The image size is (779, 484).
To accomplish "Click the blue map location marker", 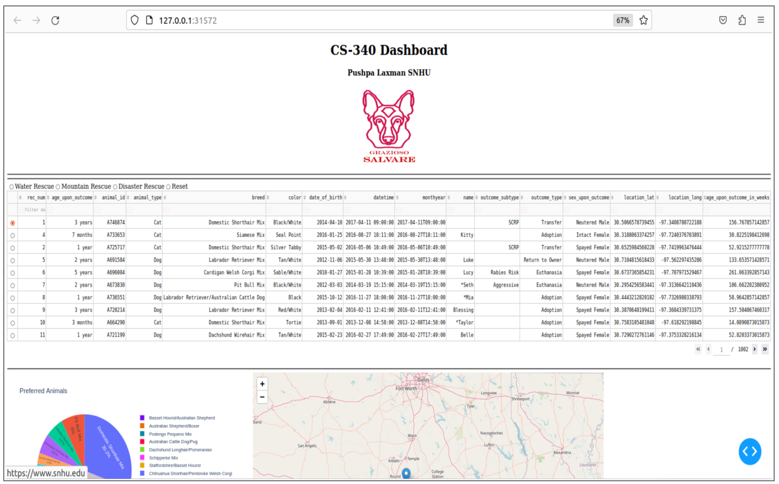I will [406, 473].
